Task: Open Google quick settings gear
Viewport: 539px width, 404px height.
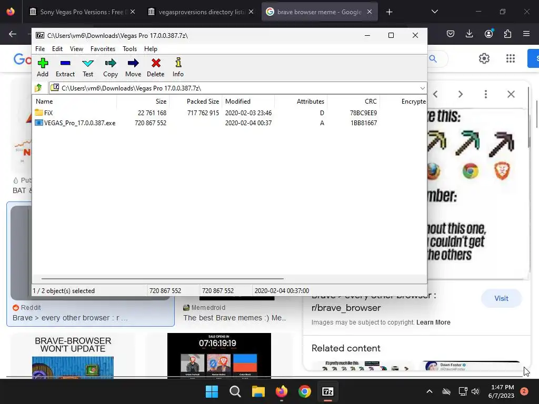Action: tap(484, 58)
